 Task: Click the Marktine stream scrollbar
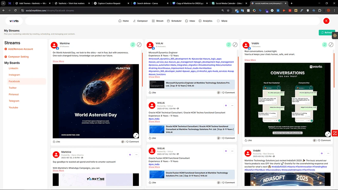142,69
